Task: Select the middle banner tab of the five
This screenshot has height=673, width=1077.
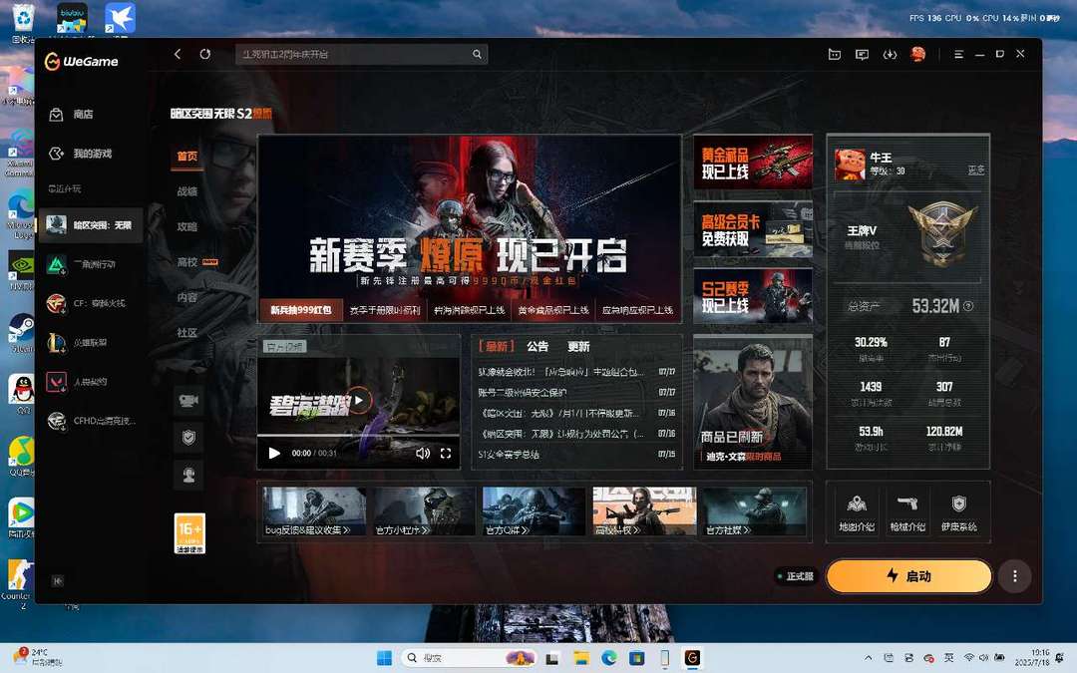Action: click(469, 310)
